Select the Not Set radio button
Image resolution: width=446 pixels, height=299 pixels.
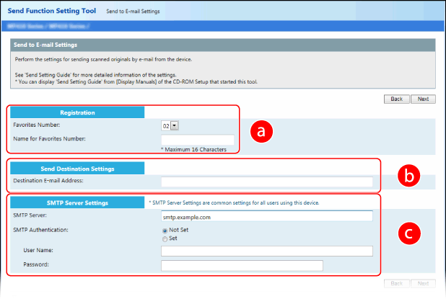tap(165, 230)
